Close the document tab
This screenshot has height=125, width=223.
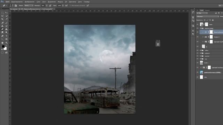[x=54, y=9]
